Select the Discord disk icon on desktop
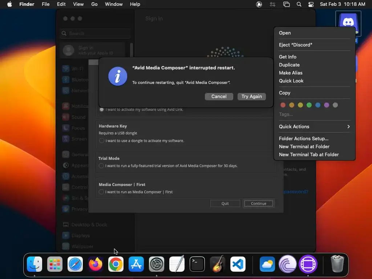The width and height of the screenshot is (372, 279). coord(348,24)
